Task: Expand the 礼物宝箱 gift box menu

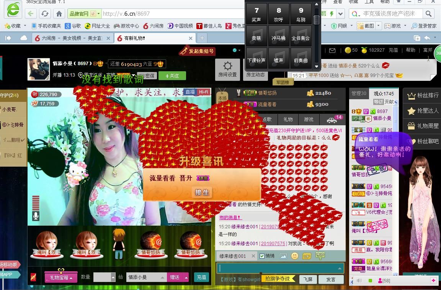Action: coord(61,277)
